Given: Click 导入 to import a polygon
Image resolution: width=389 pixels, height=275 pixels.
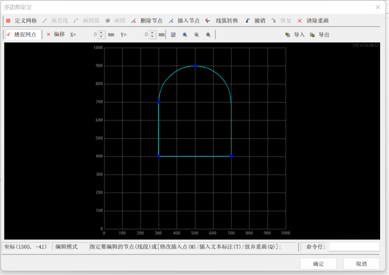Looking at the screenshot, I should click(x=295, y=35).
